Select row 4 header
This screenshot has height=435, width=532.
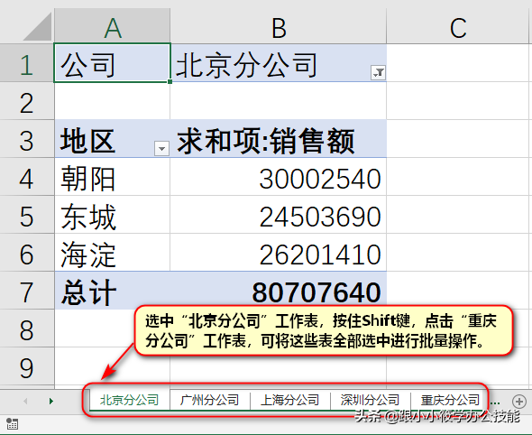(x=27, y=177)
